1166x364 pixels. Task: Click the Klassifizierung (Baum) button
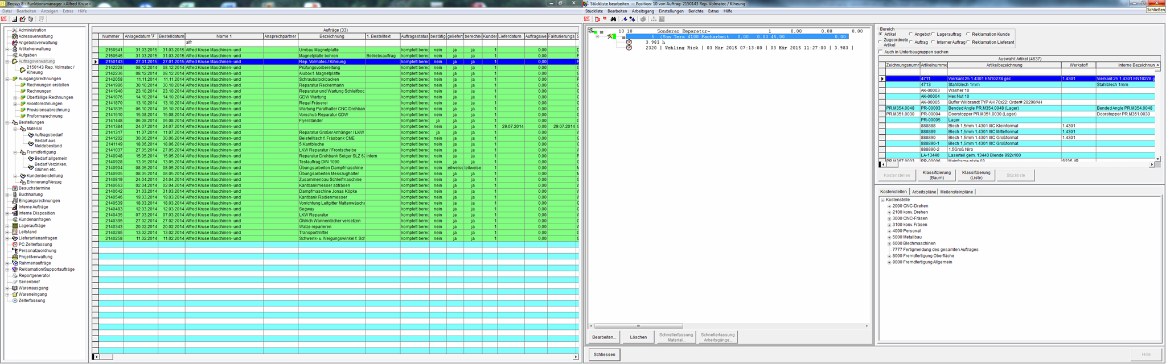pos(937,175)
